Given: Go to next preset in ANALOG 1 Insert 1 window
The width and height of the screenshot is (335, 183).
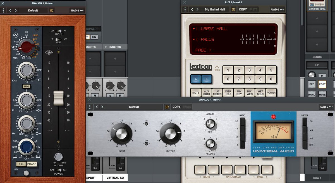Looking at the screenshot, I should [x=102, y=107].
